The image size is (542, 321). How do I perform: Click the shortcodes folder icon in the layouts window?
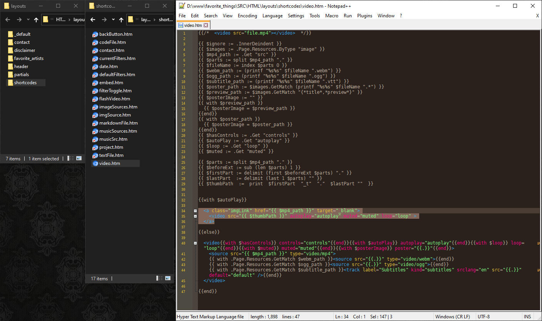pos(10,83)
